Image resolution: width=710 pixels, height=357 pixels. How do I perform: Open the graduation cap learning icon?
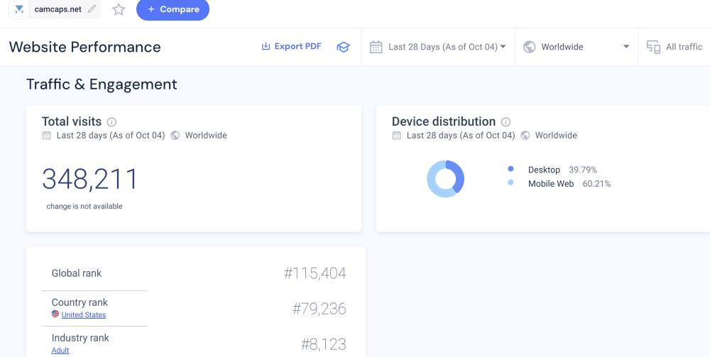click(344, 47)
